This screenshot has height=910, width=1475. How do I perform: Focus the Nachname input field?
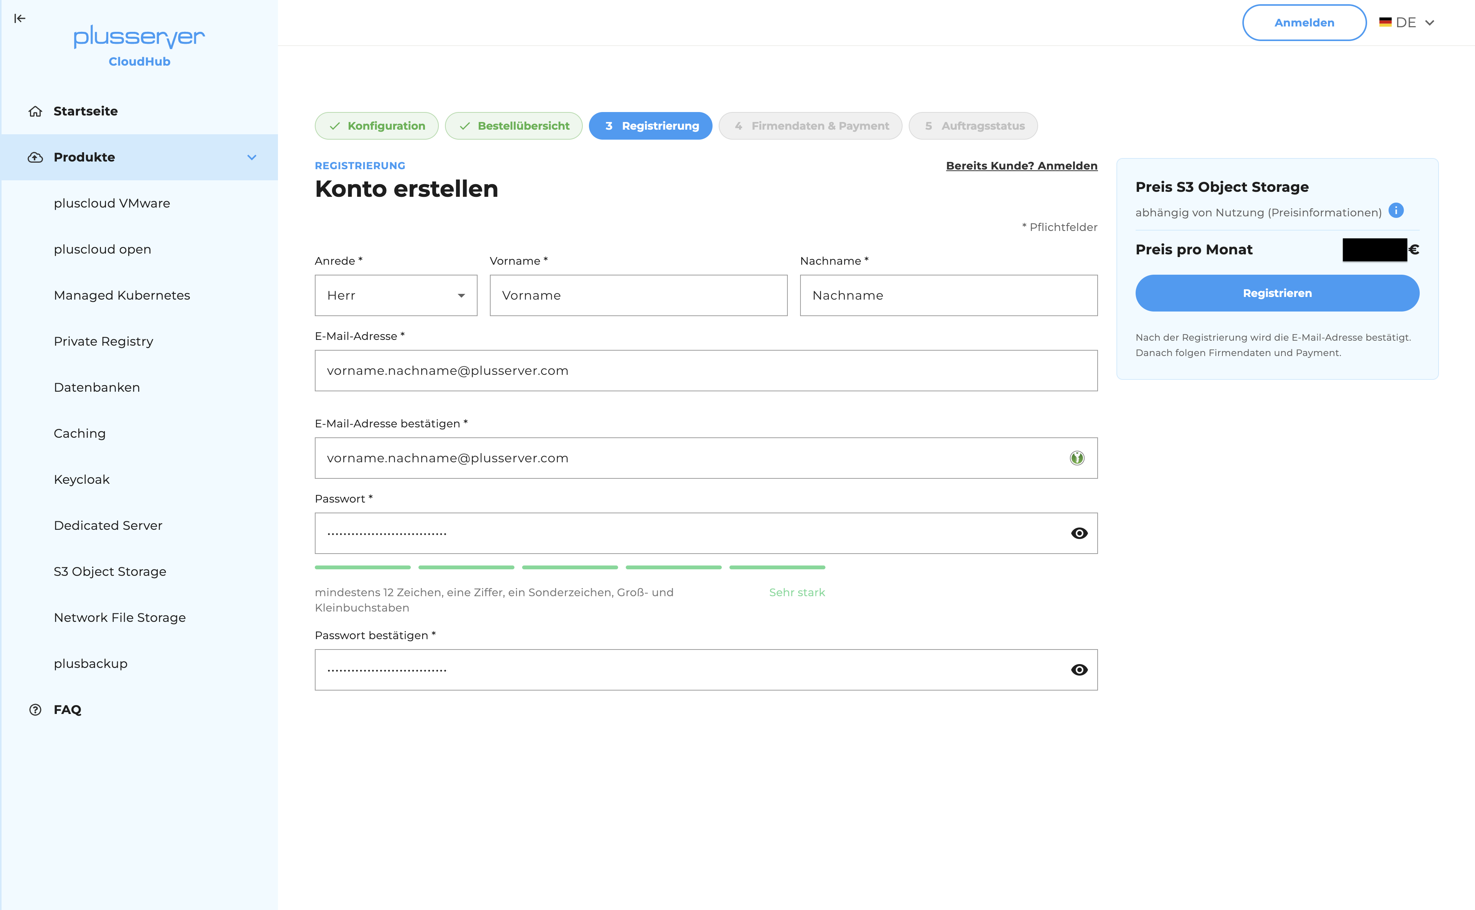[949, 295]
